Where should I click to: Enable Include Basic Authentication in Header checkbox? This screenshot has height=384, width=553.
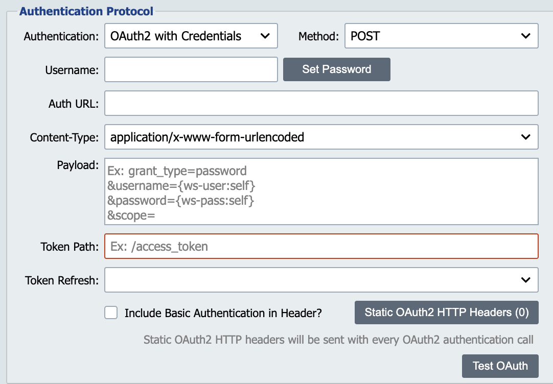coord(111,313)
